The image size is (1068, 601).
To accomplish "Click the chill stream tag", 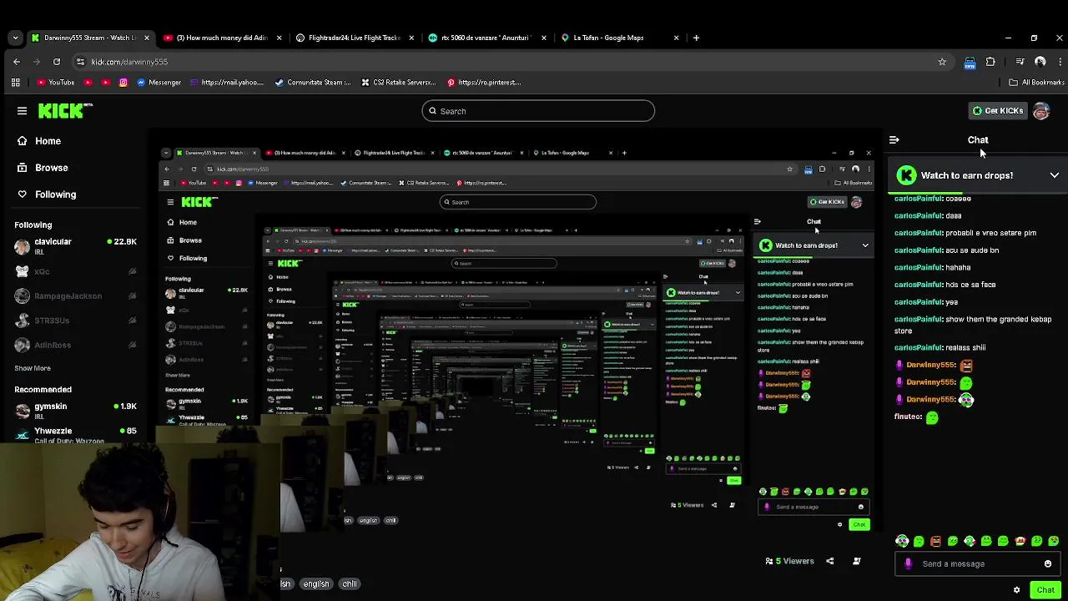I will point(350,583).
